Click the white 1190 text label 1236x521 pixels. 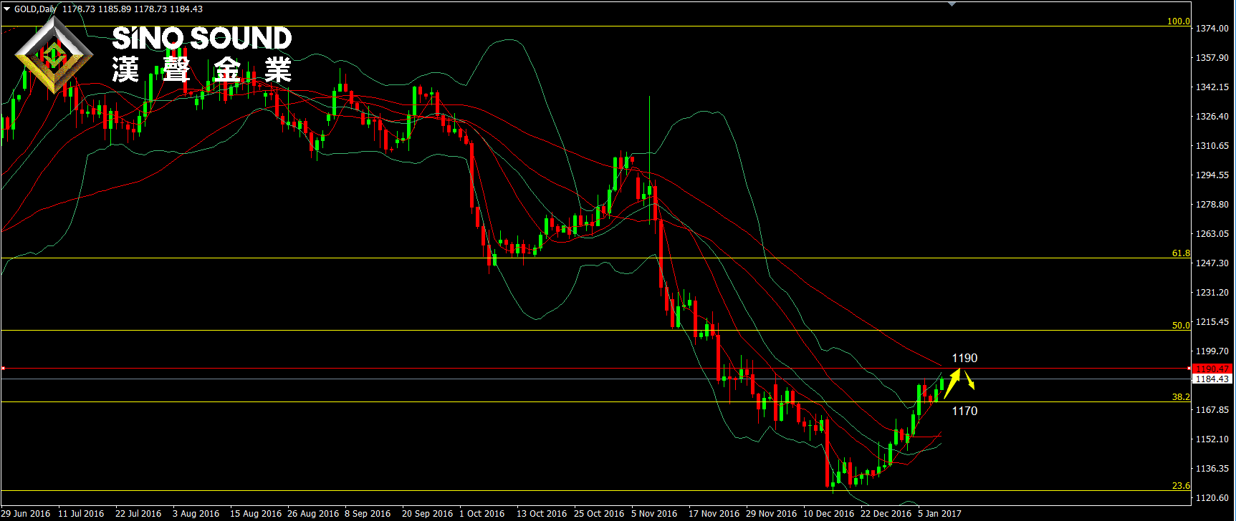[x=964, y=358]
